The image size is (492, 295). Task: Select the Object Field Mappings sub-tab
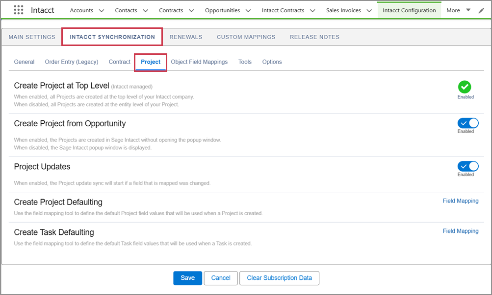pos(199,62)
